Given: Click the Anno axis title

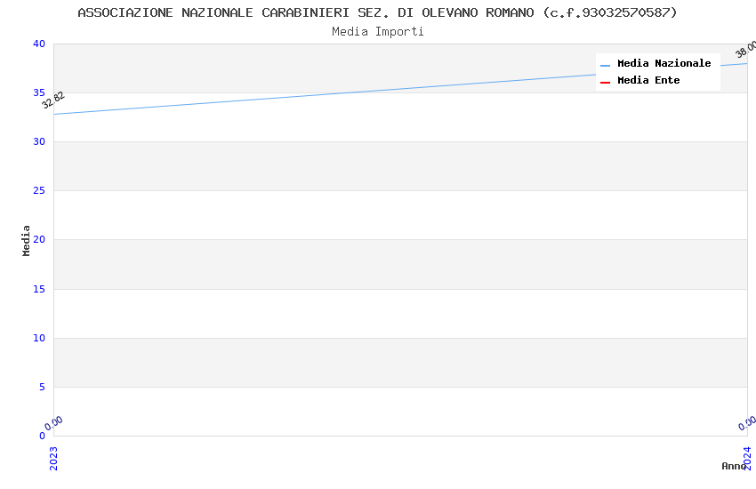Looking at the screenshot, I should (734, 466).
